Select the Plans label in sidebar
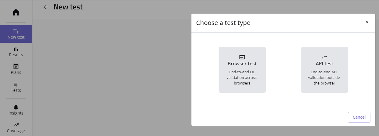 16,72
